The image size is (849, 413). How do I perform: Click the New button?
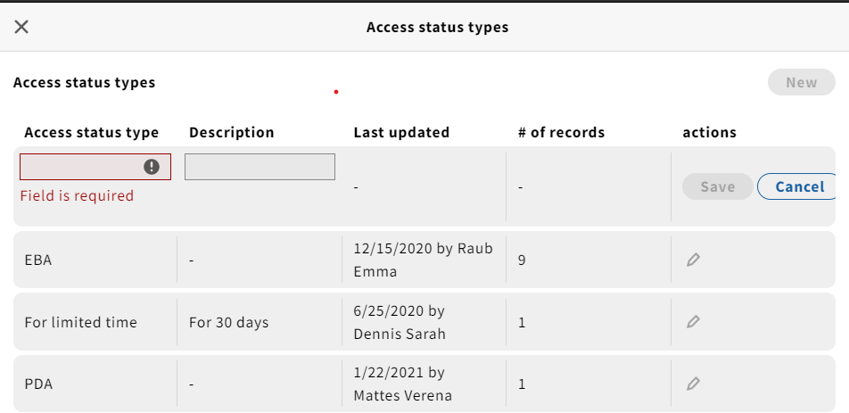(x=802, y=82)
